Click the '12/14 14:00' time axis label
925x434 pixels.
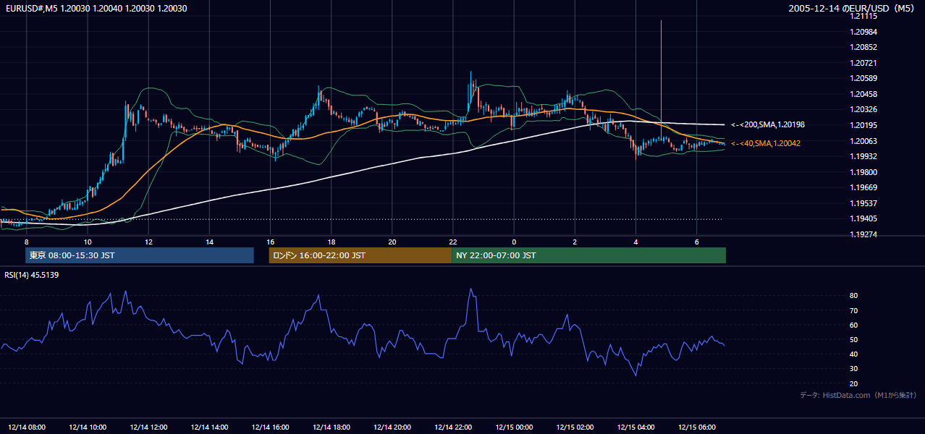[x=209, y=427]
